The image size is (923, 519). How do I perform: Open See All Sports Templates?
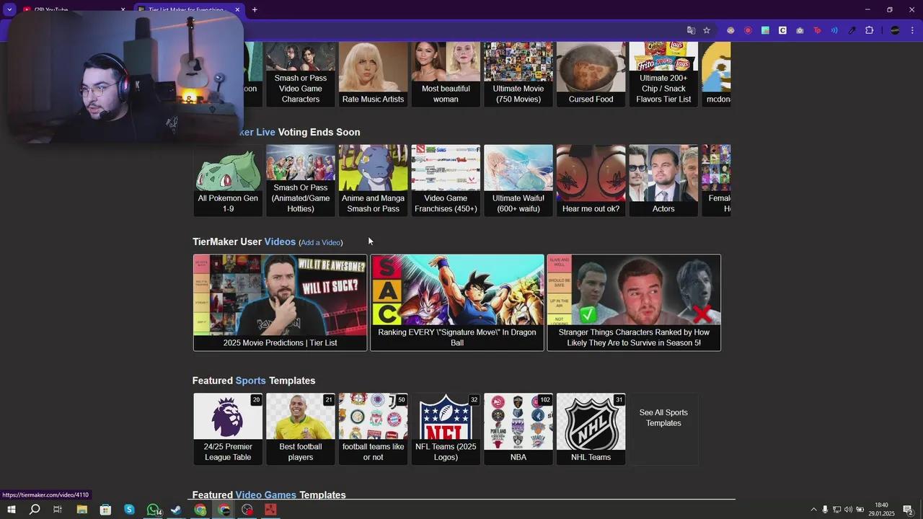663,417
